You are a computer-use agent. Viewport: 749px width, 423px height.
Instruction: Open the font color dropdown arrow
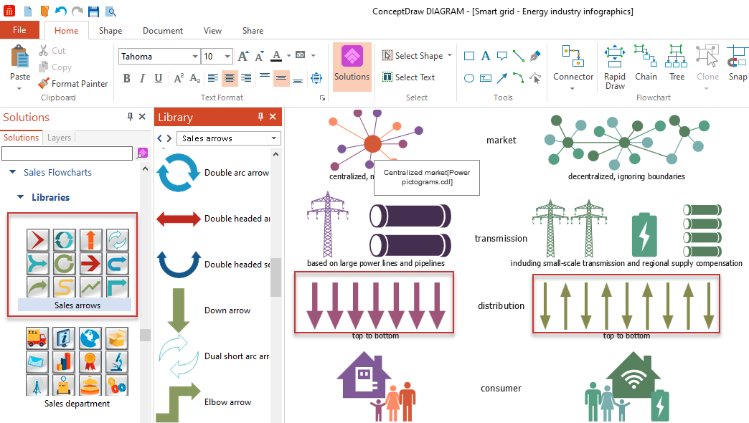tap(289, 56)
